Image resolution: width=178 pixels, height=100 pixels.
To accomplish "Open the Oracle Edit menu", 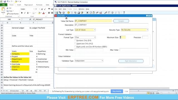I will (x=60, y=9).
